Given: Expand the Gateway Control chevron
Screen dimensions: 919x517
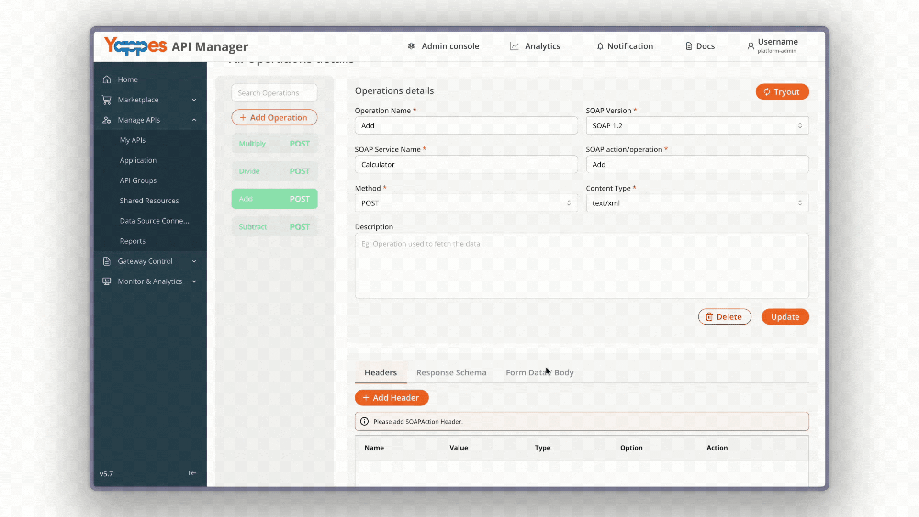Looking at the screenshot, I should pyautogui.click(x=194, y=261).
